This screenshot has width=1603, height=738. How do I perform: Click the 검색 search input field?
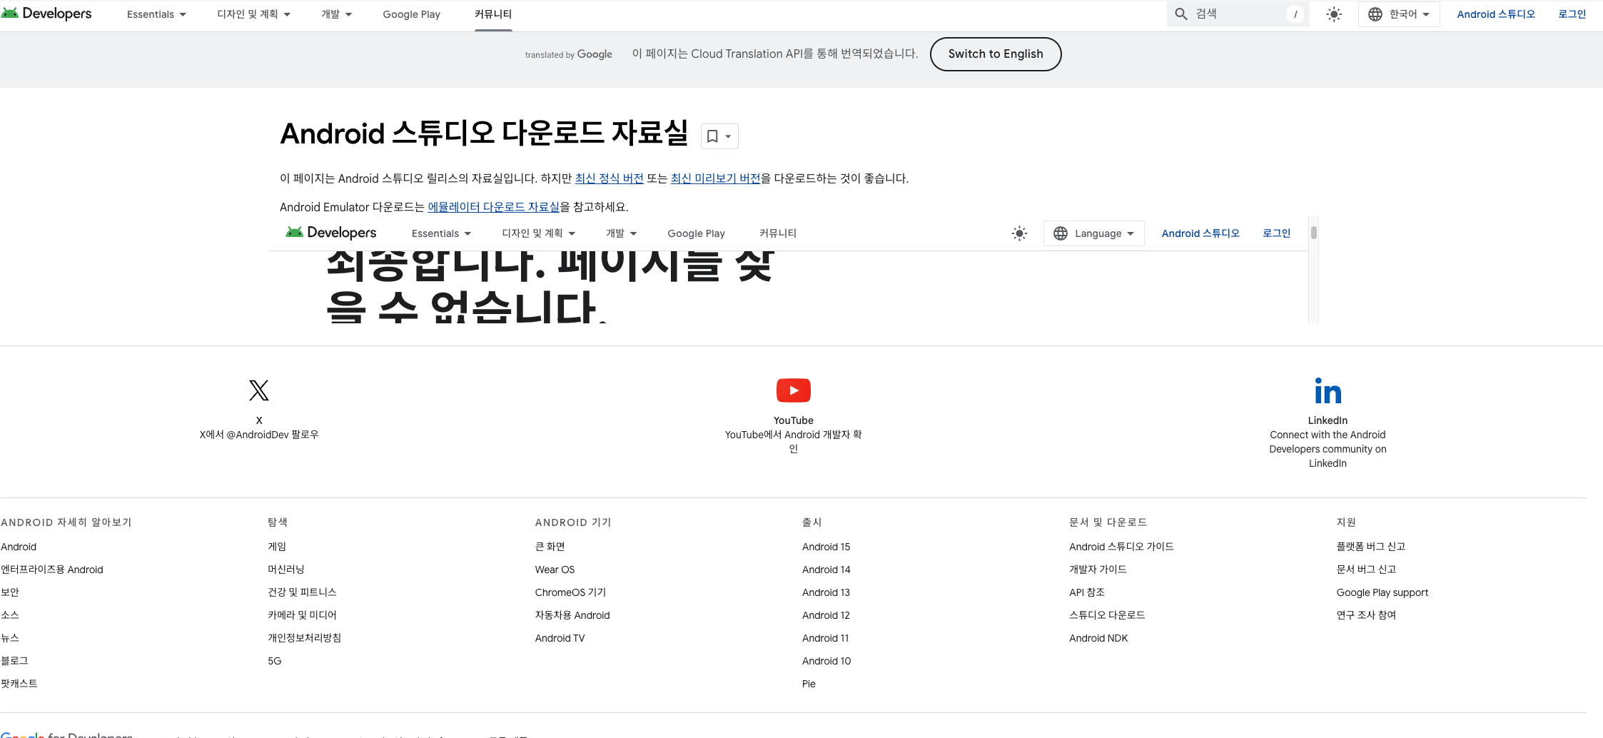(1238, 14)
